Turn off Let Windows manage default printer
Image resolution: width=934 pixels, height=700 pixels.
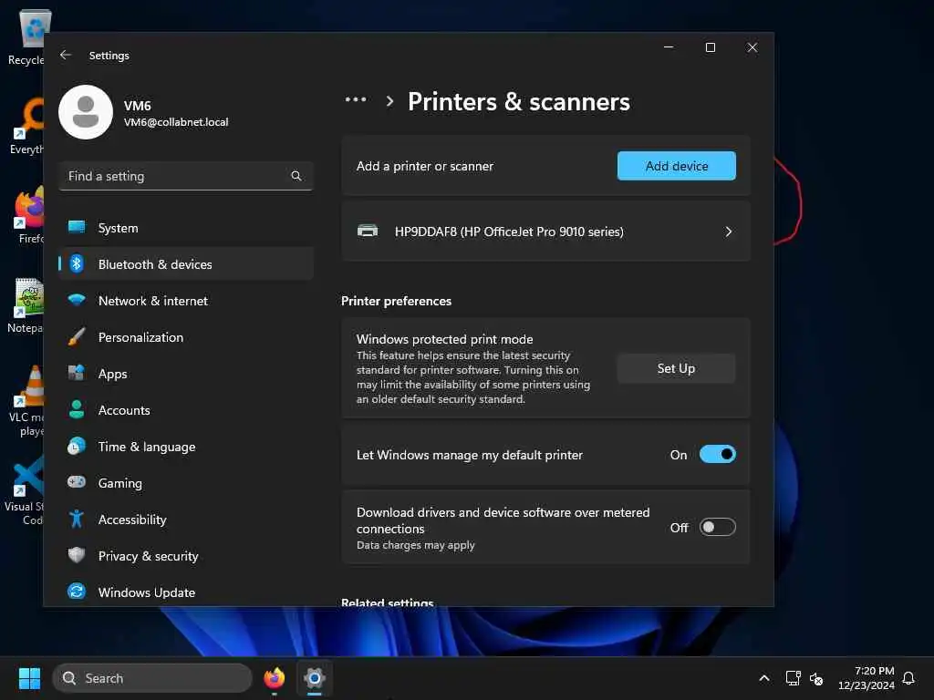pyautogui.click(x=717, y=454)
